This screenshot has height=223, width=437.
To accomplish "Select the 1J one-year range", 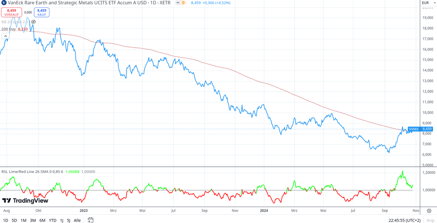I will [x=62, y=220].
